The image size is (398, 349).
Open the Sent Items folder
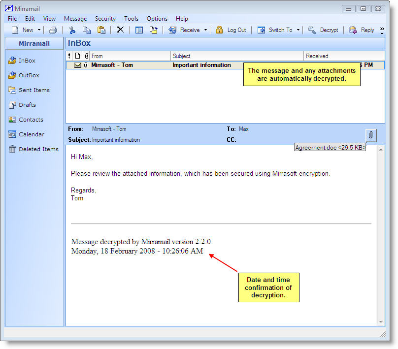29,90
